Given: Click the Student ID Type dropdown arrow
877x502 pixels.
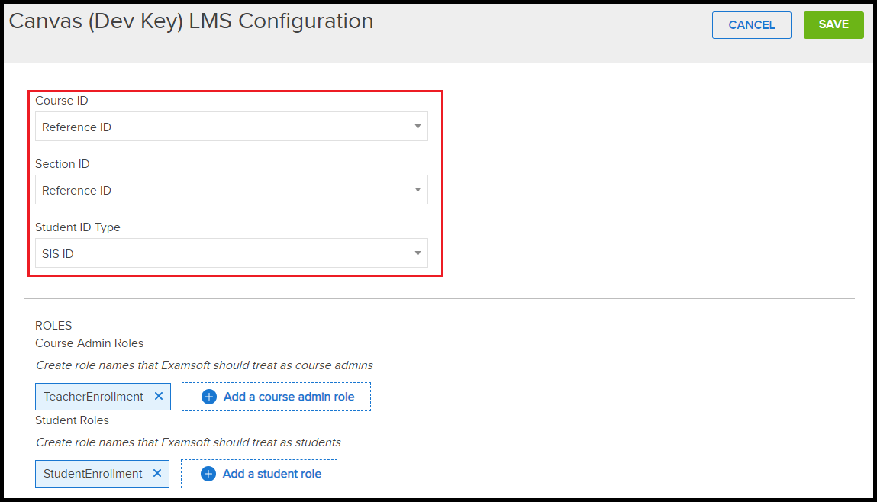Looking at the screenshot, I should [x=418, y=253].
